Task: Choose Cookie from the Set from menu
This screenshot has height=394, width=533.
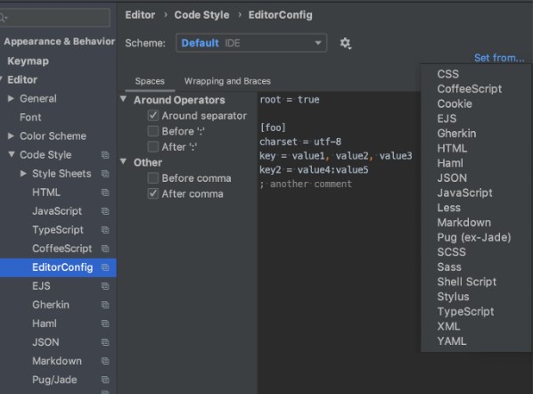Action: (x=455, y=103)
